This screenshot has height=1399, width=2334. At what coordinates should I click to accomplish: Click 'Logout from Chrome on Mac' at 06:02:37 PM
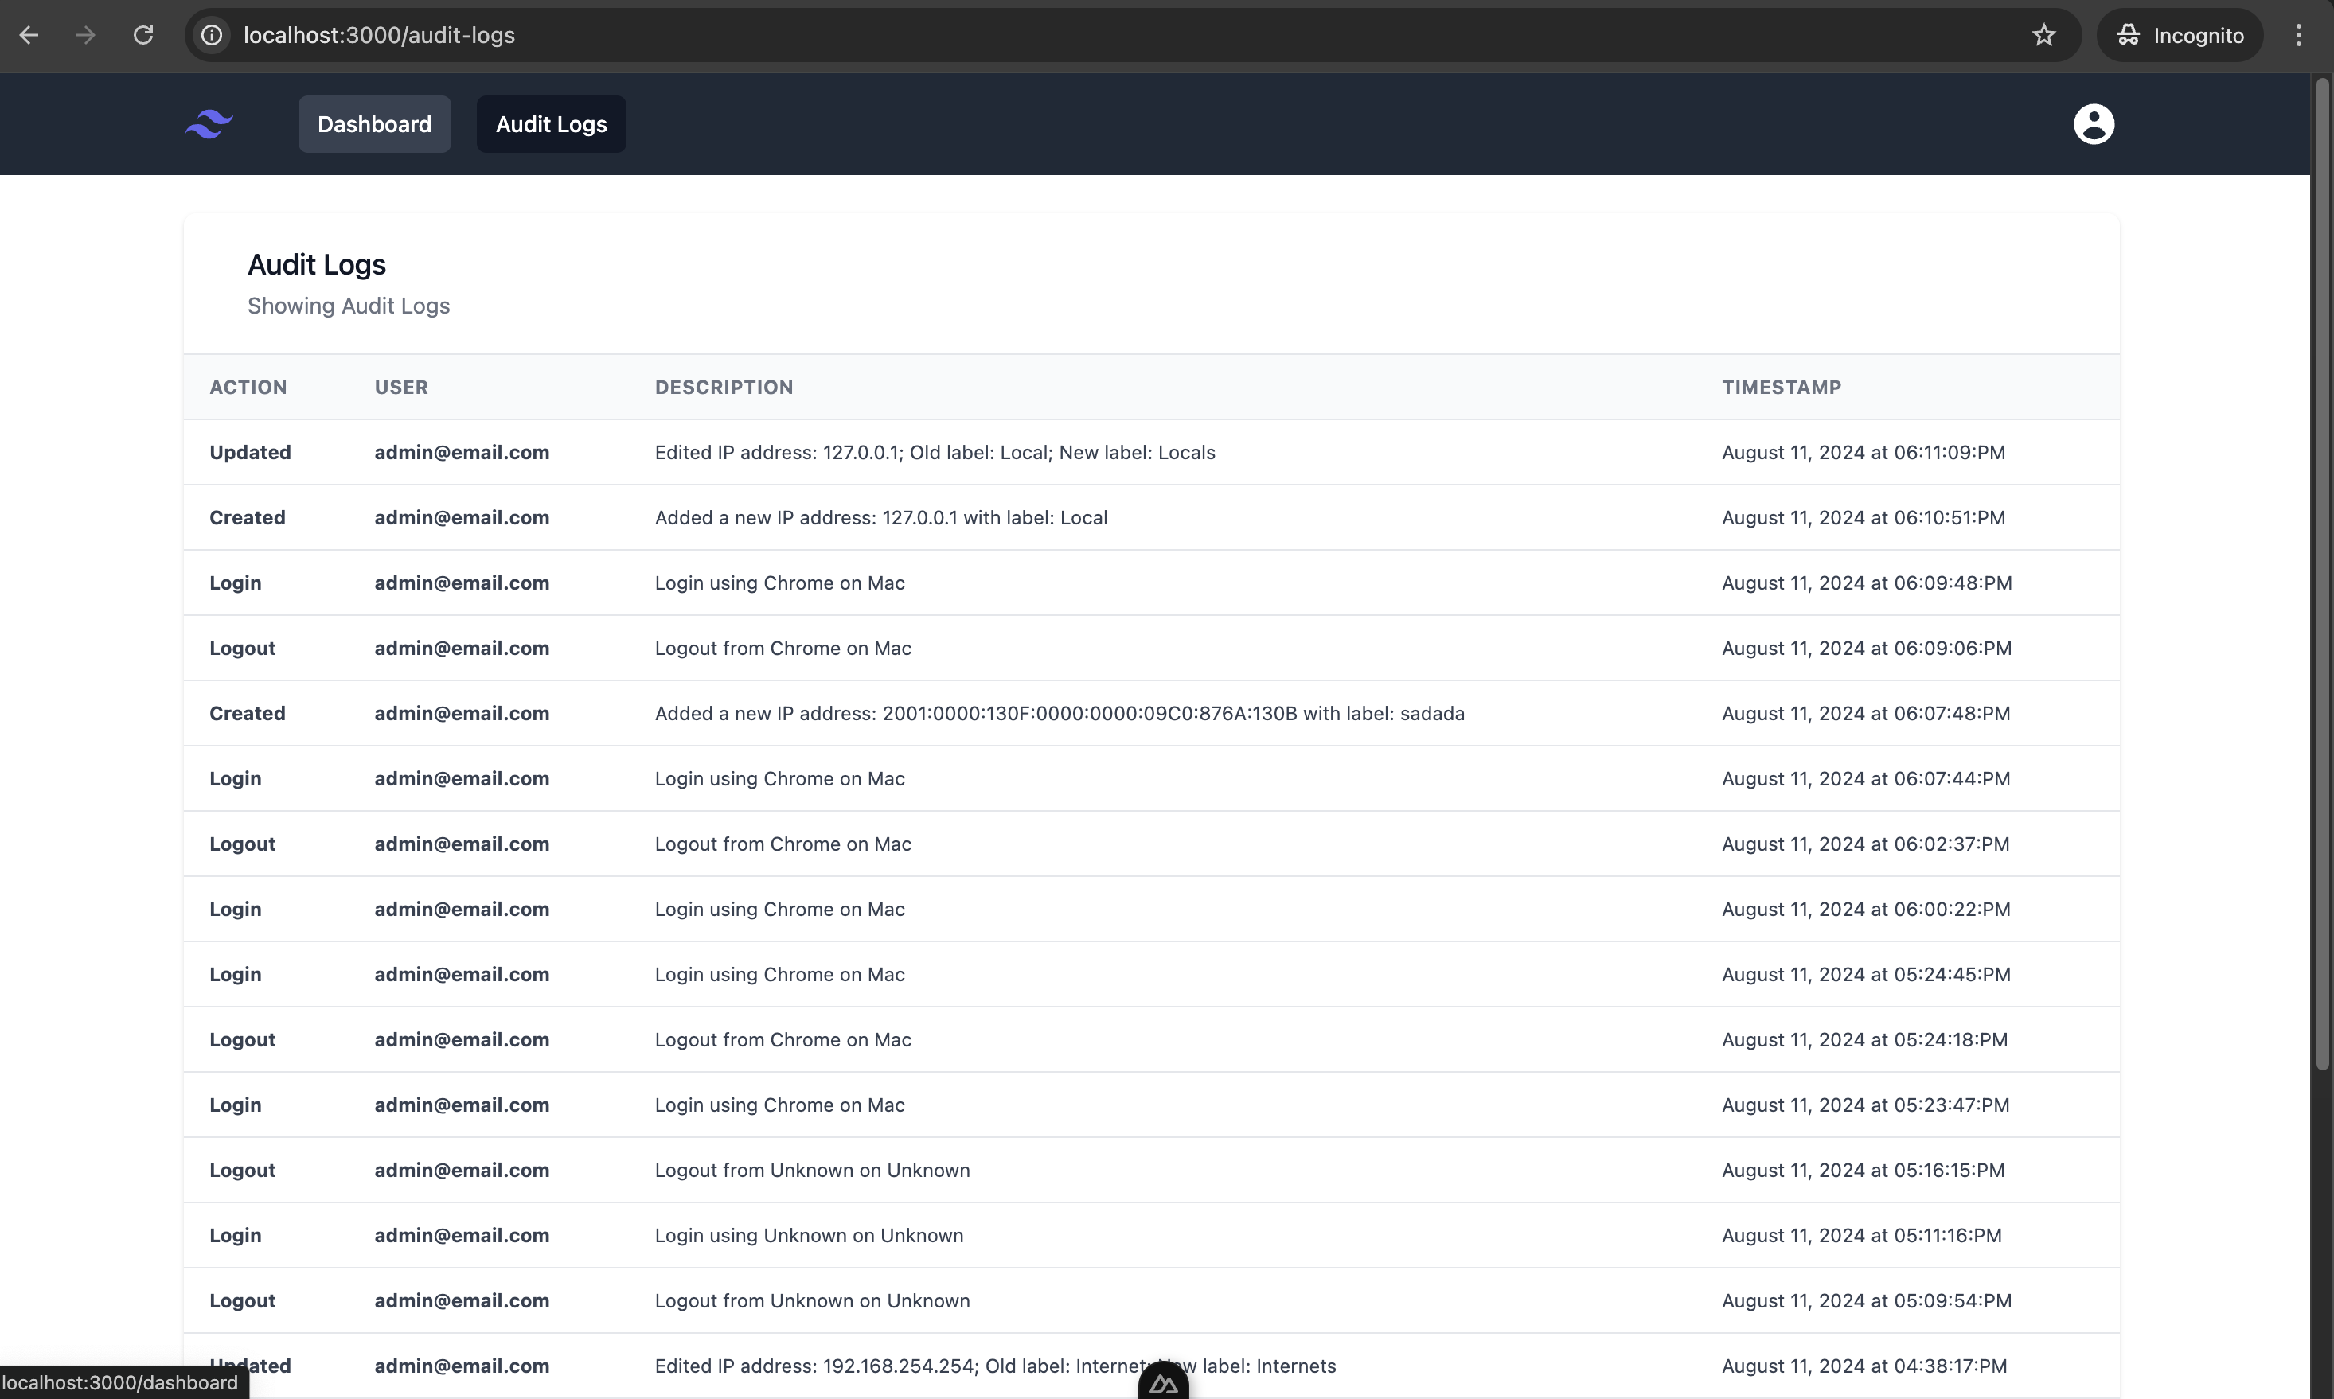(783, 844)
